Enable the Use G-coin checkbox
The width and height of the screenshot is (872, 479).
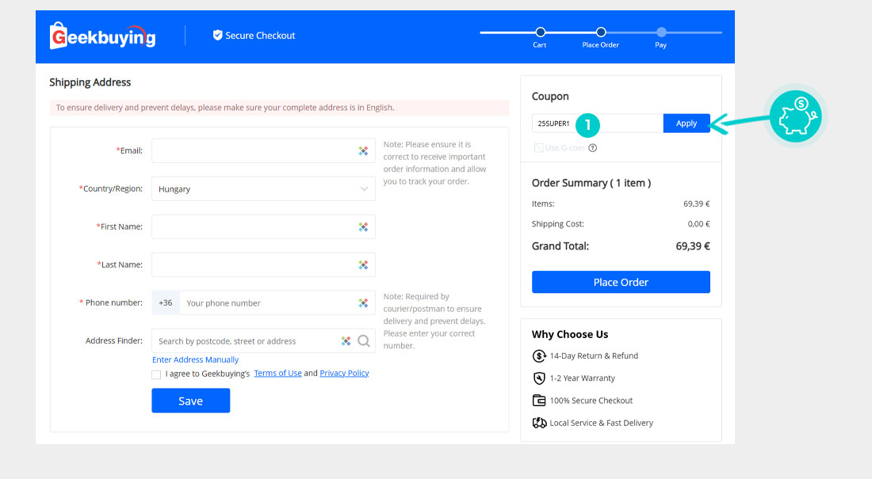[538, 148]
